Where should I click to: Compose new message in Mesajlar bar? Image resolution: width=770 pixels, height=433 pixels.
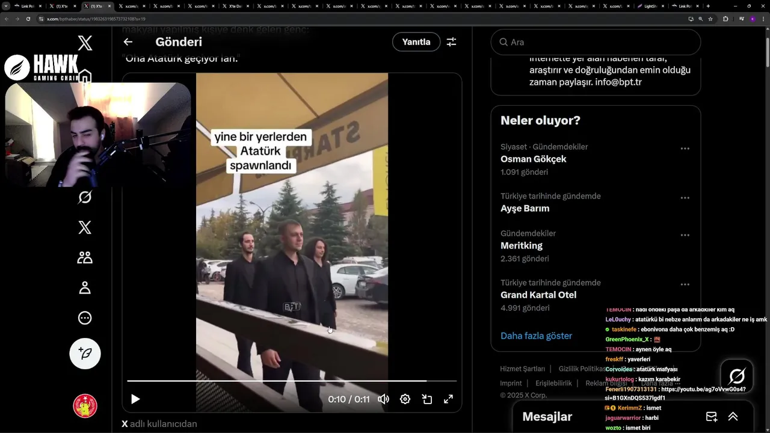[712, 417]
